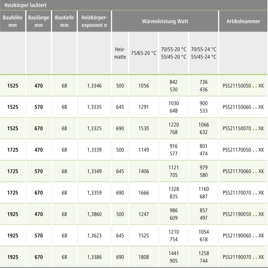
Task: Select the Bautiefe mm column header
Action: tap(64, 21)
